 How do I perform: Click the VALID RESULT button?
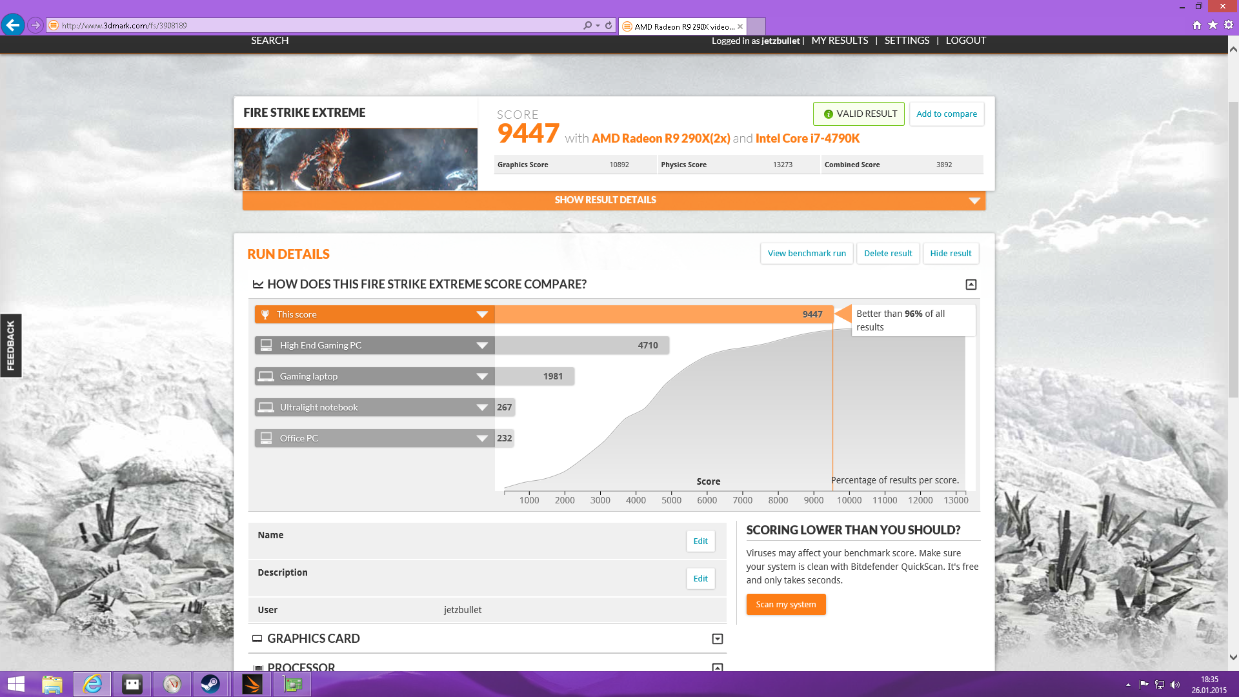[x=859, y=114]
